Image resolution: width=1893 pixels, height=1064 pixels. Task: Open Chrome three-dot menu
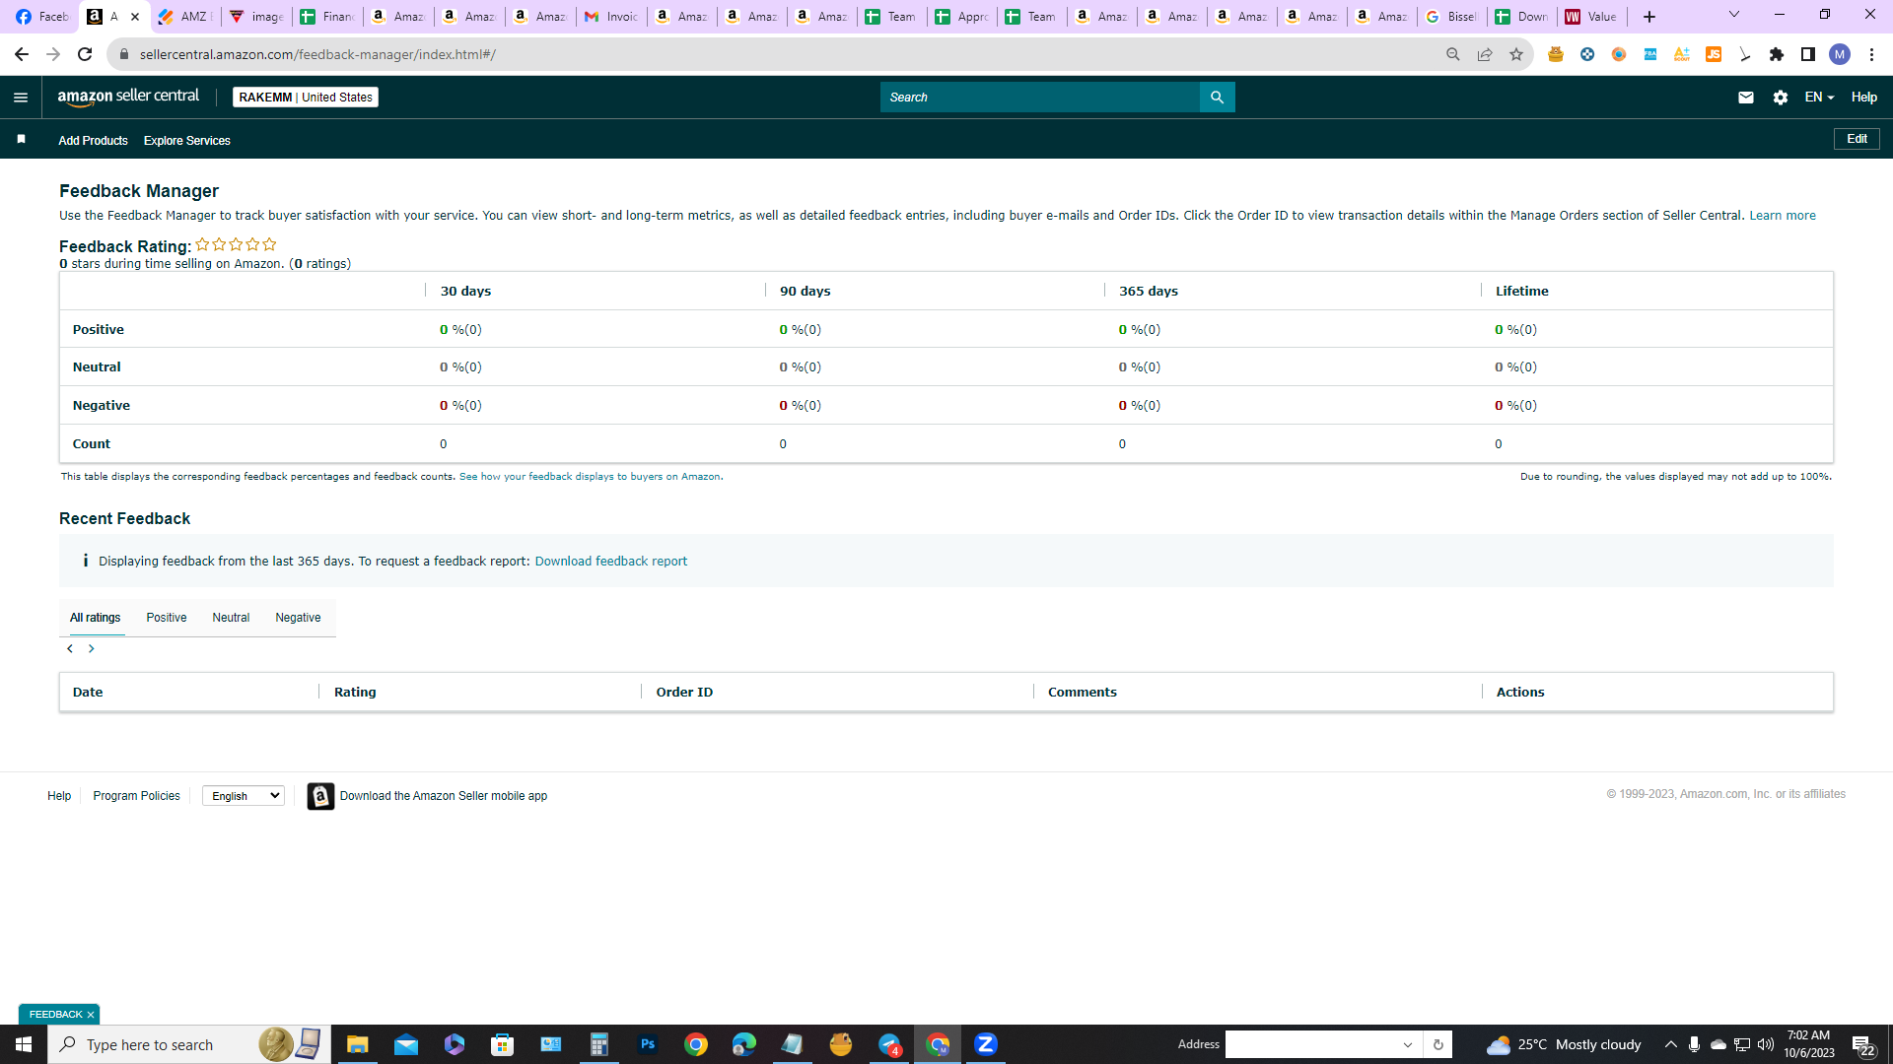pos(1871,54)
